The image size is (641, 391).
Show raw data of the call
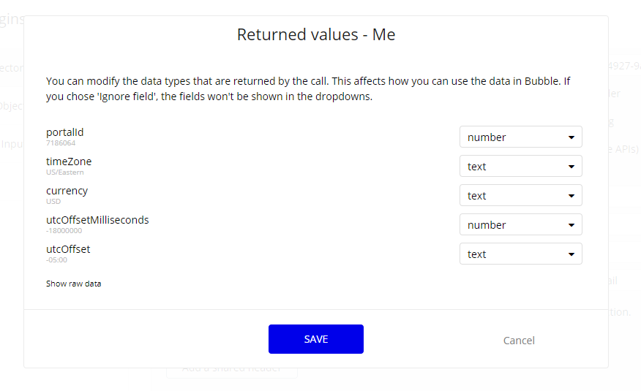click(74, 284)
